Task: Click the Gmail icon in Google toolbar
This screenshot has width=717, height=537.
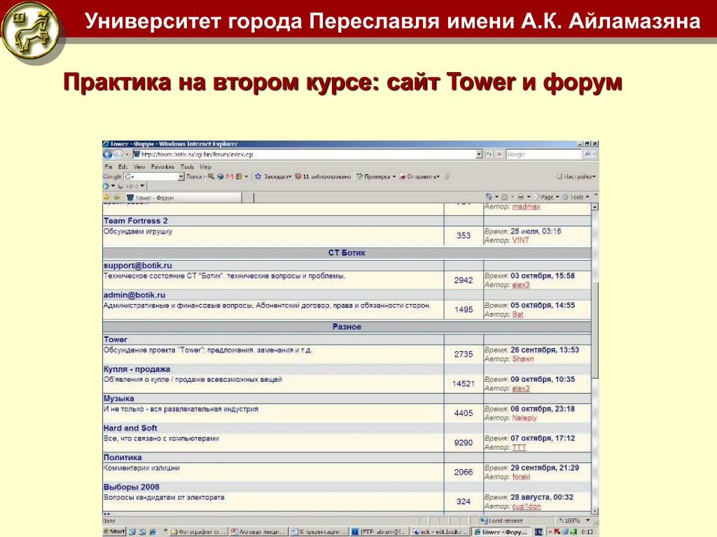Action: point(230,176)
